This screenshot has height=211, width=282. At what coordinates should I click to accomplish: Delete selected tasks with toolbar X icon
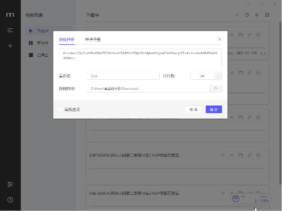[237, 15]
